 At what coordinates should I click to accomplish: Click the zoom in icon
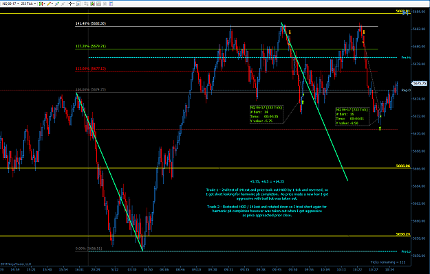[x=56, y=3]
